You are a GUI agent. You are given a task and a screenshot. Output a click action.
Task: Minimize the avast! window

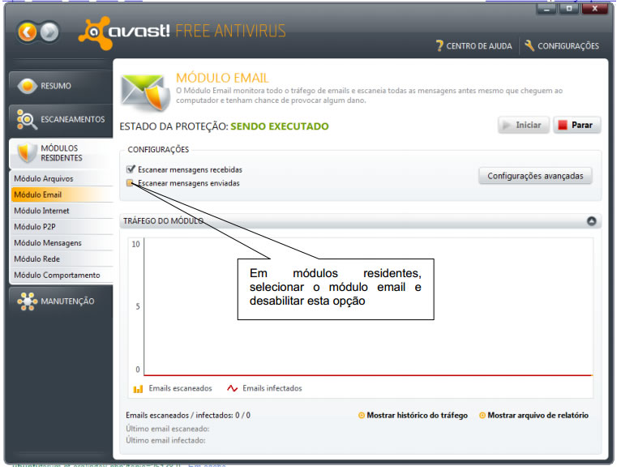coord(547,9)
